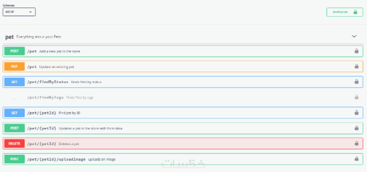Click the lock icon on Deletes a pet row
This screenshot has width=367, height=172.
pos(357,143)
